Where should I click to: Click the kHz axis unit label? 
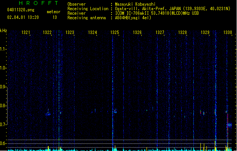[3, 31]
